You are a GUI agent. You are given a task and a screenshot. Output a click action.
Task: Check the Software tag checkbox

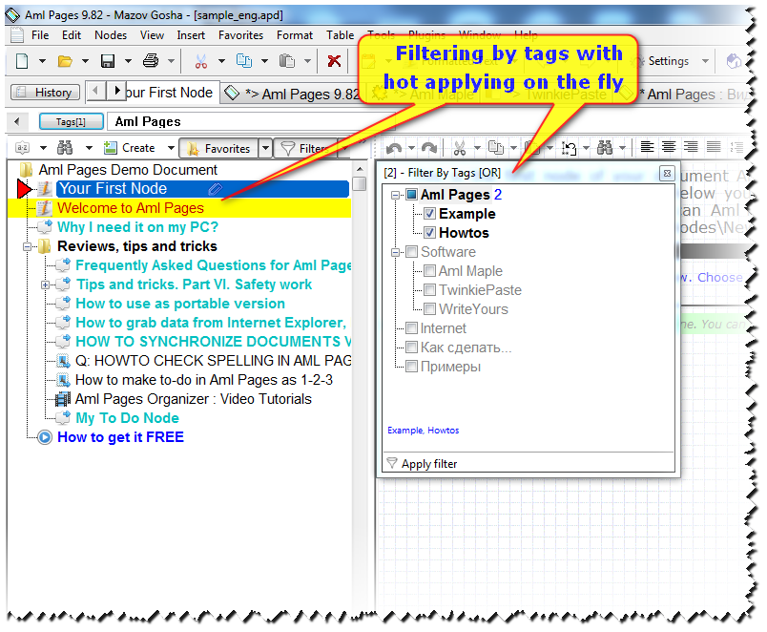point(412,252)
